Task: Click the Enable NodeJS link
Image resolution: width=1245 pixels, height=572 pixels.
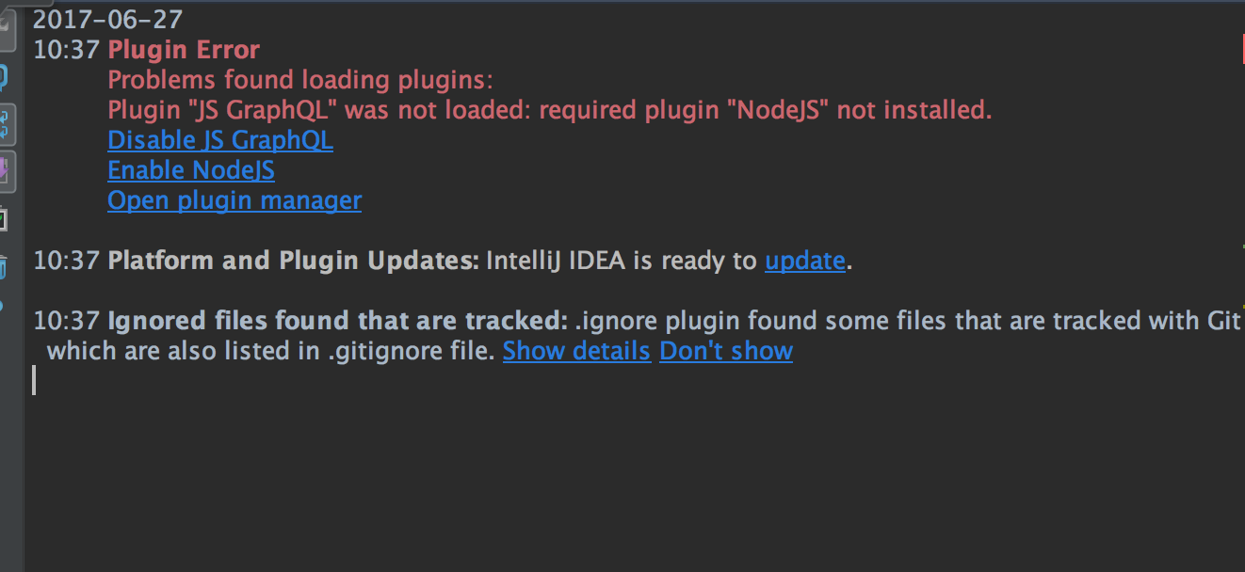Action: coord(190,169)
